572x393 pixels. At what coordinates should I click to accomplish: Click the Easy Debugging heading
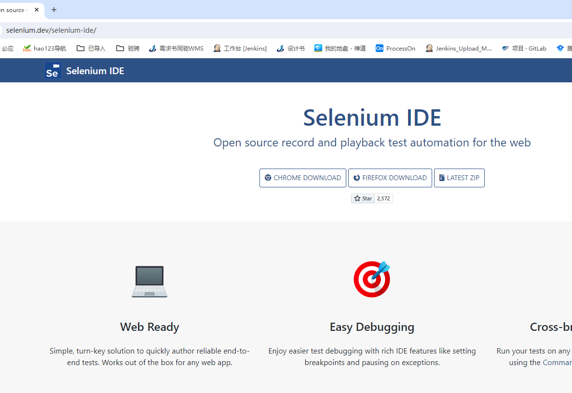[372, 327]
